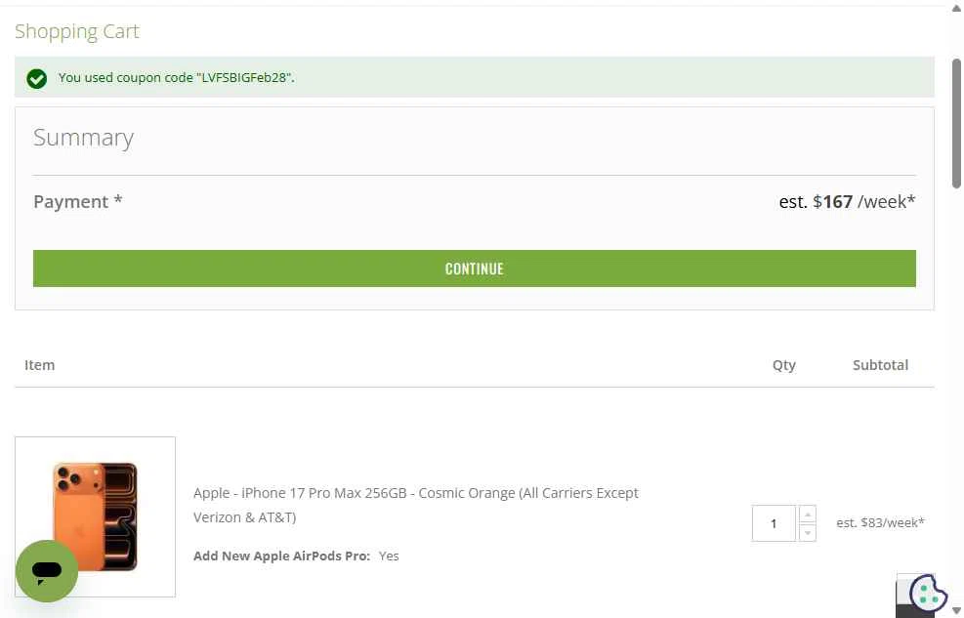Image resolution: width=964 pixels, height=618 pixels.
Task: Click the Summary heading
Action: pyautogui.click(x=84, y=138)
